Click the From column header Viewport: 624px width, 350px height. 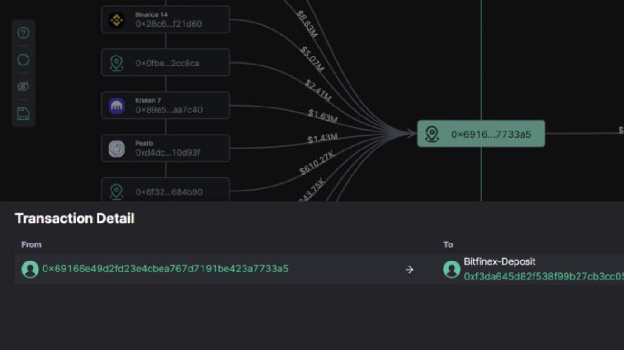click(x=31, y=244)
